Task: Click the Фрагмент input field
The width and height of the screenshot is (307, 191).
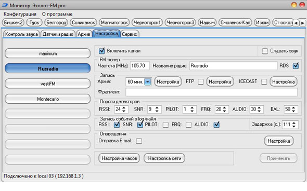Action: pyautogui.click(x=211, y=92)
